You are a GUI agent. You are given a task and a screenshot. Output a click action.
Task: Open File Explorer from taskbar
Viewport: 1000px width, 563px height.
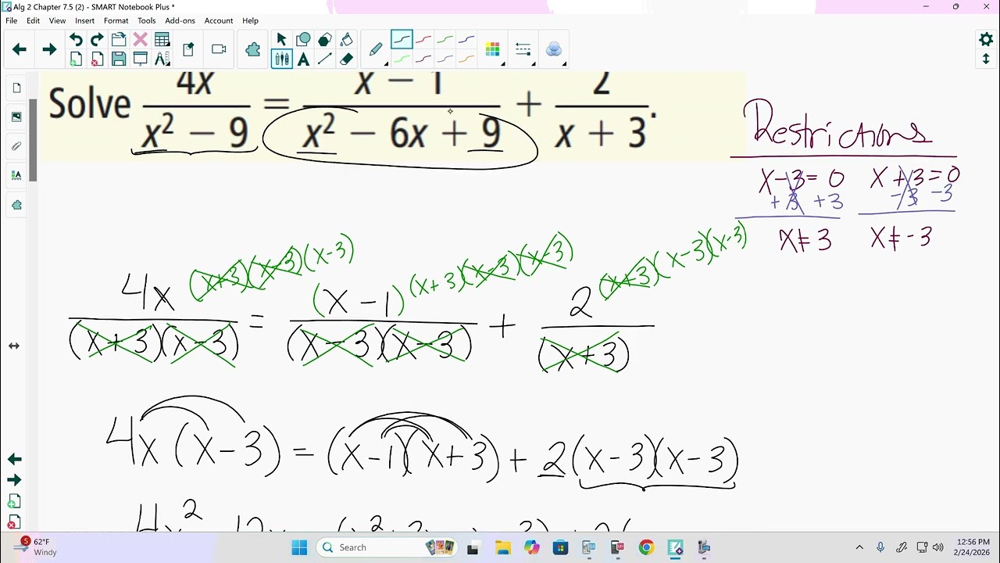coord(502,547)
